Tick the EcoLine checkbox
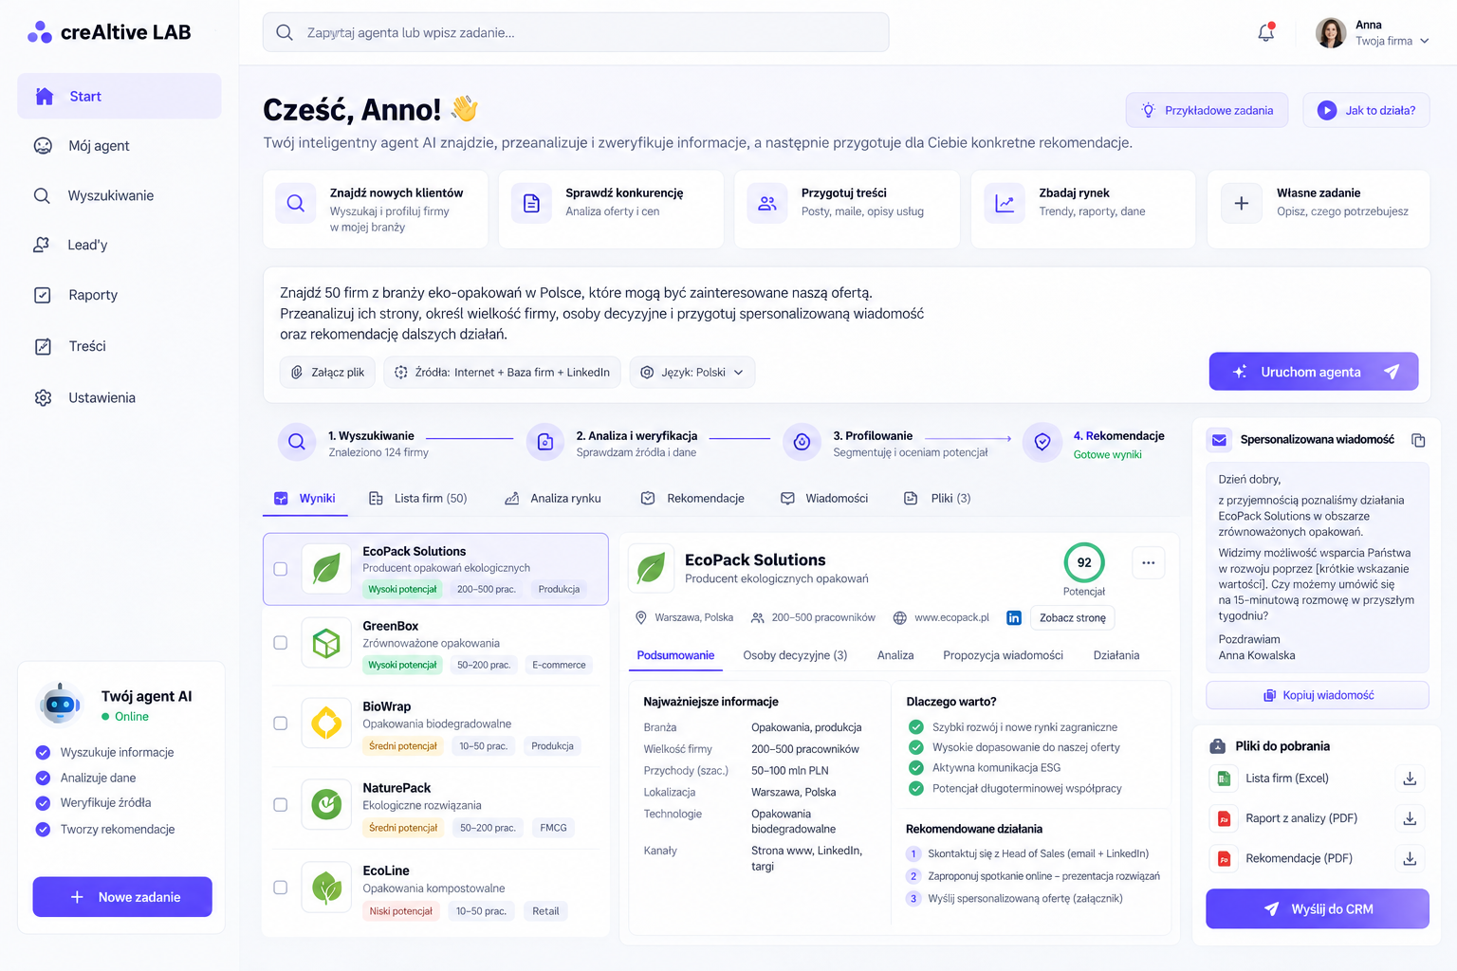The image size is (1457, 971). click(281, 888)
